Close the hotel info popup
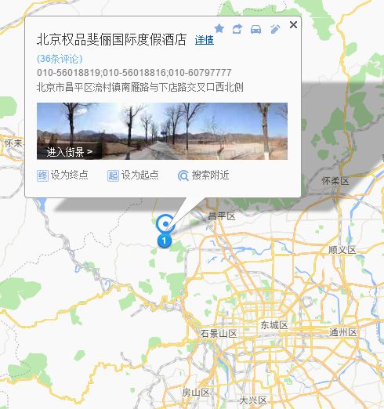 click(293, 25)
